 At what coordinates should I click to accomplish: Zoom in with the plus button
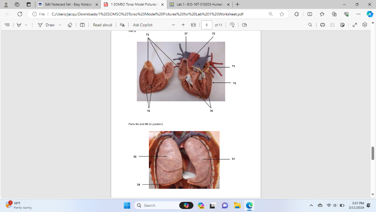[183, 25]
